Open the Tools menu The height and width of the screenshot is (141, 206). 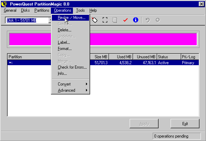point(80,10)
